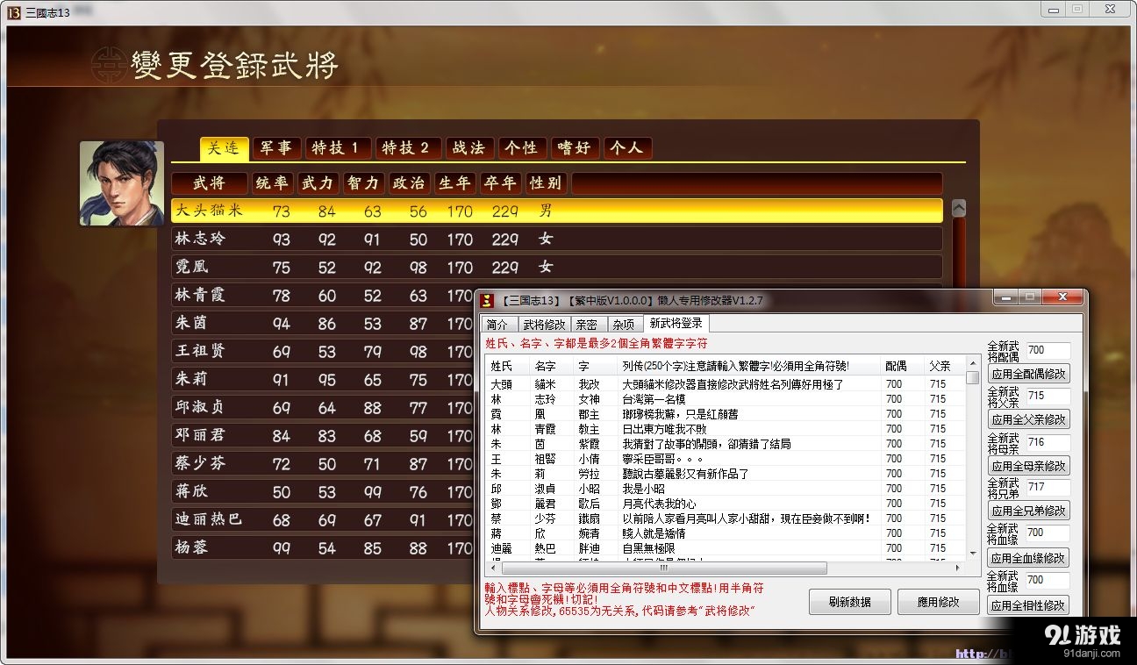Sort by 武力 column header
Viewport: 1137px width, 665px height.
pos(318,183)
